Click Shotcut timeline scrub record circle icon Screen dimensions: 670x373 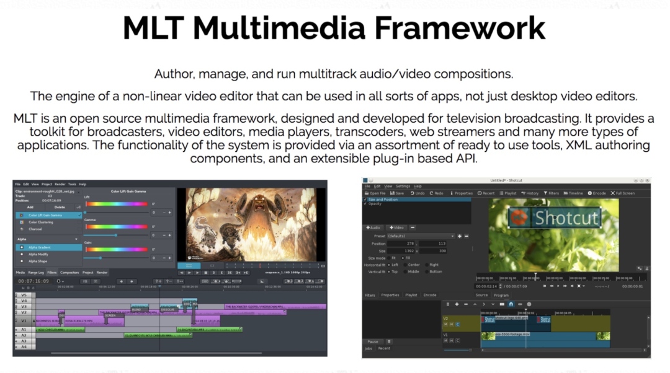click(529, 304)
